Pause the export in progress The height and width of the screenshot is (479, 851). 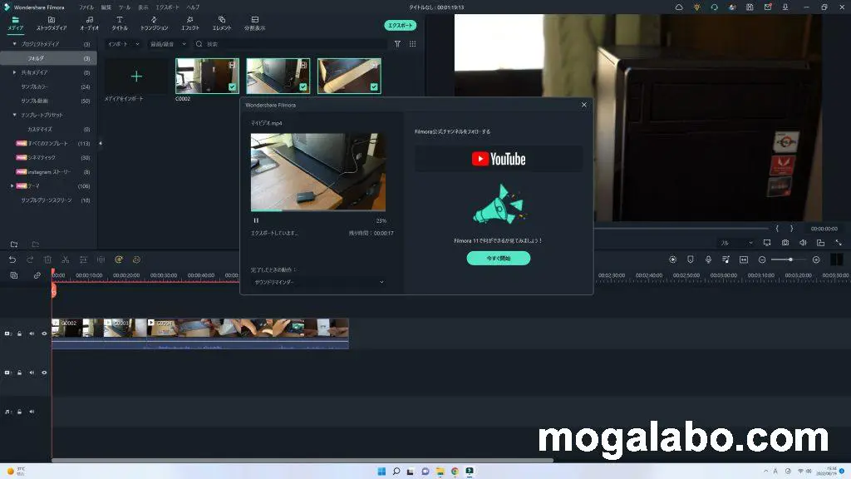(x=256, y=220)
